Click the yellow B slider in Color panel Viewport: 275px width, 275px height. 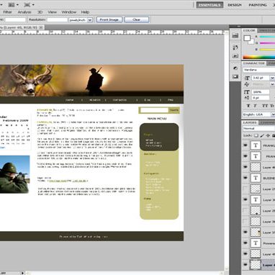click(x=267, y=50)
